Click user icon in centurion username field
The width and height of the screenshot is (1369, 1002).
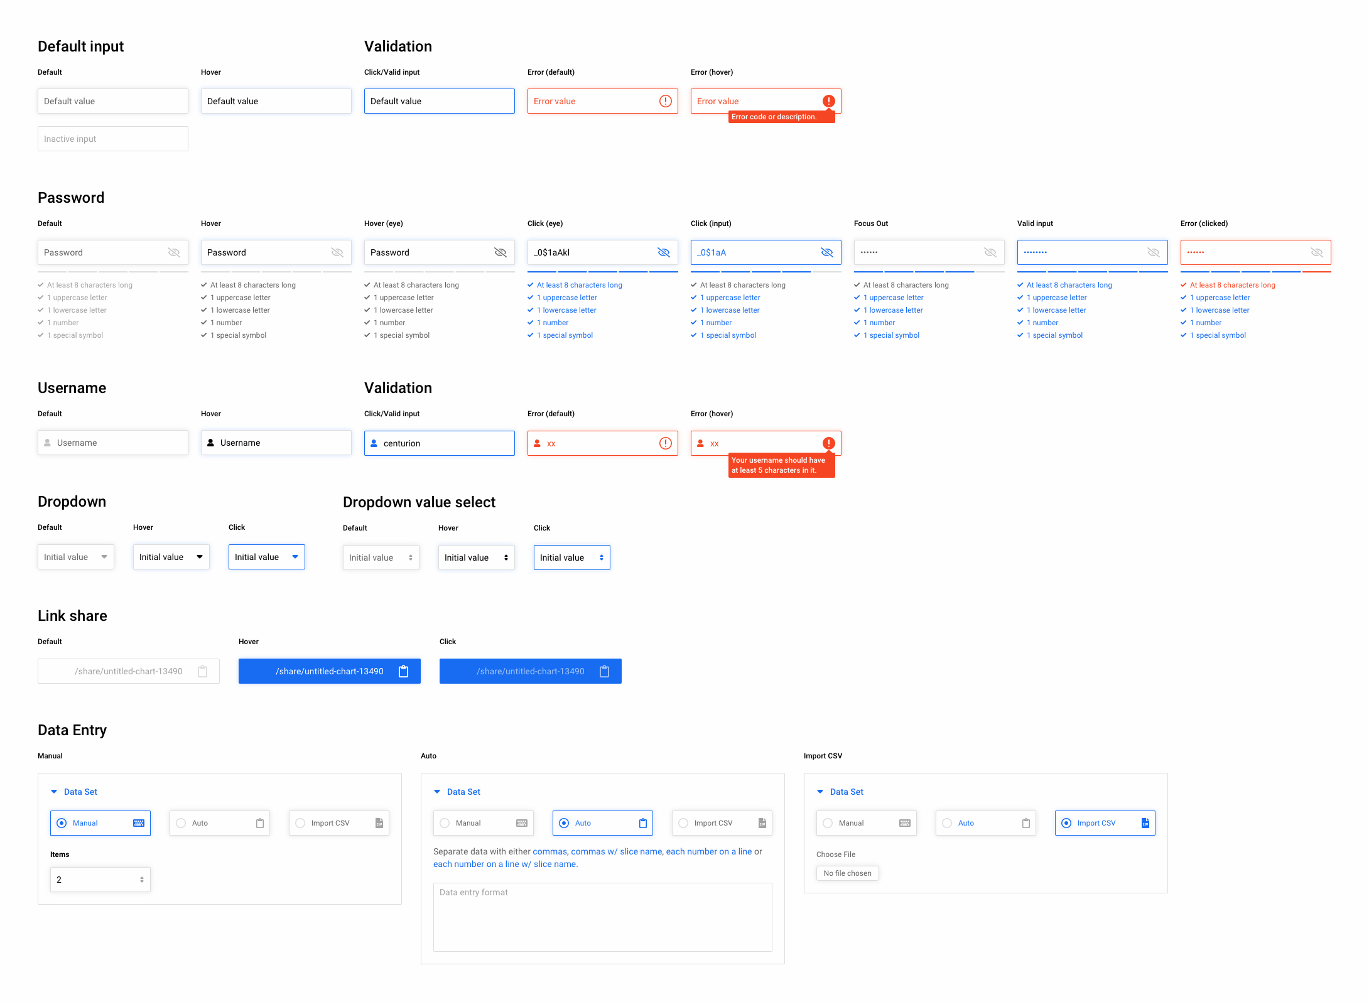tap(374, 443)
